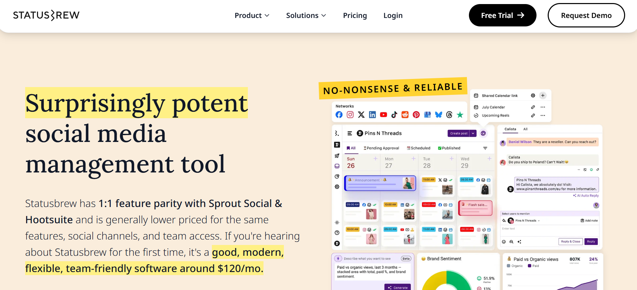Select the Instagram network icon

coord(350,115)
